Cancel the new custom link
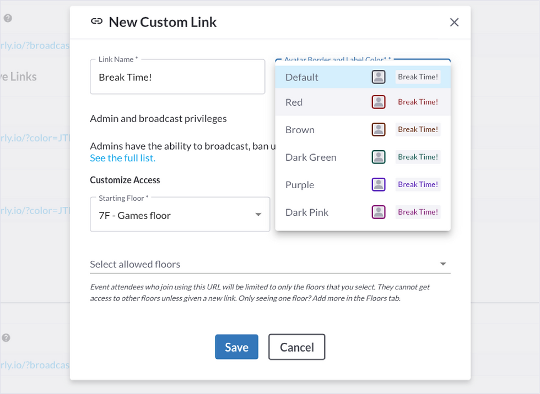 (x=296, y=347)
